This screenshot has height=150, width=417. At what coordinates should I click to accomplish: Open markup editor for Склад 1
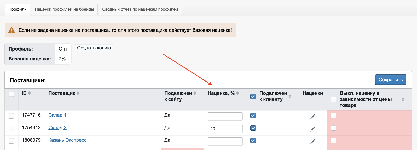pos(313,116)
